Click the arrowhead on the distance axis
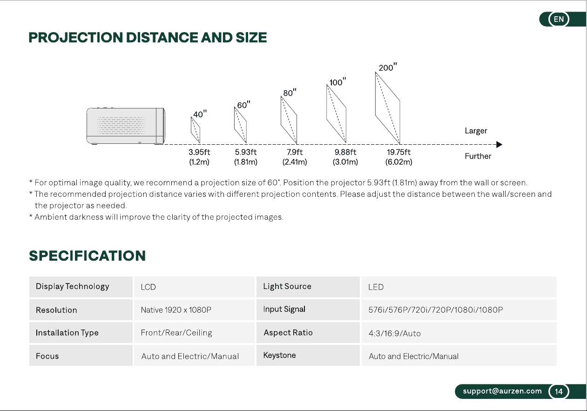 coord(499,144)
